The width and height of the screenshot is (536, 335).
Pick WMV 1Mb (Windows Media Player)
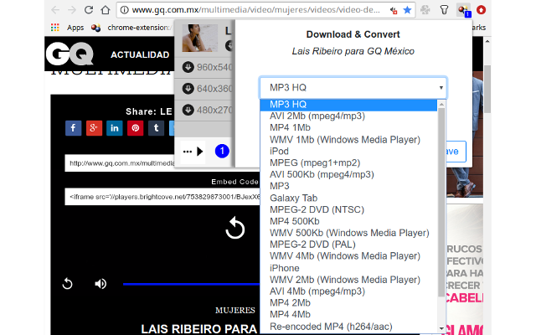pos(348,140)
